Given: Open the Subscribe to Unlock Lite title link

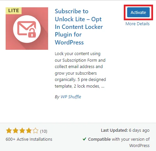Looking at the screenshot, I should tap(79, 27).
